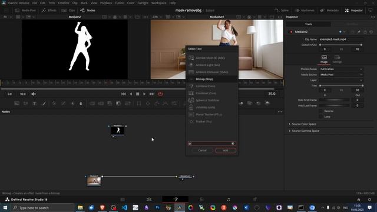
Task: Select the MediaOut1 node
Action: pos(185,177)
